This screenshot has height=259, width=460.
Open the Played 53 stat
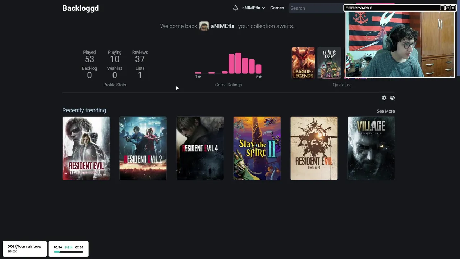[x=89, y=56]
